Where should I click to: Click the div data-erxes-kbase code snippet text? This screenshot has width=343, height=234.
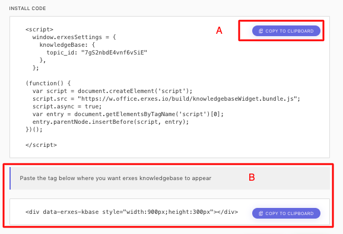click(x=132, y=211)
